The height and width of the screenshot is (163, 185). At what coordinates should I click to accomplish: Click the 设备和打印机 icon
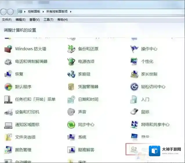[x=8, y=112]
